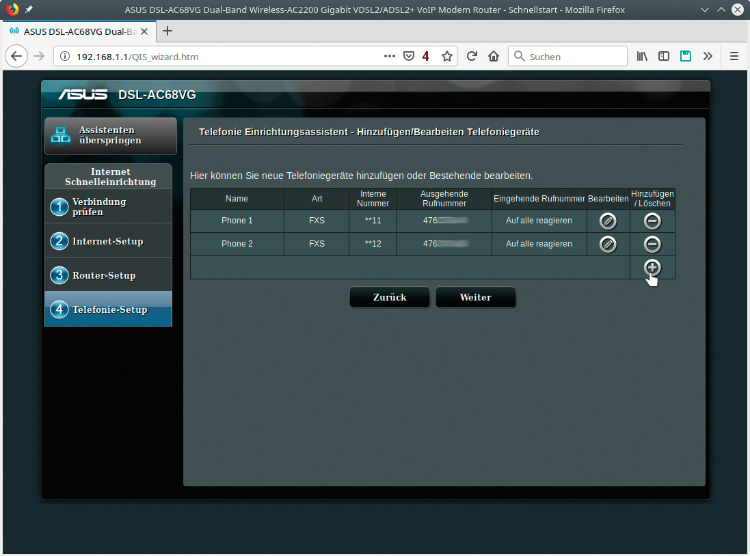Click 'Auf alle reagieren' in Phone 2 row

(539, 244)
